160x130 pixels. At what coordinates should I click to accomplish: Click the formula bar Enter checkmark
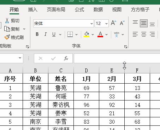pyautogui.click(x=53, y=58)
